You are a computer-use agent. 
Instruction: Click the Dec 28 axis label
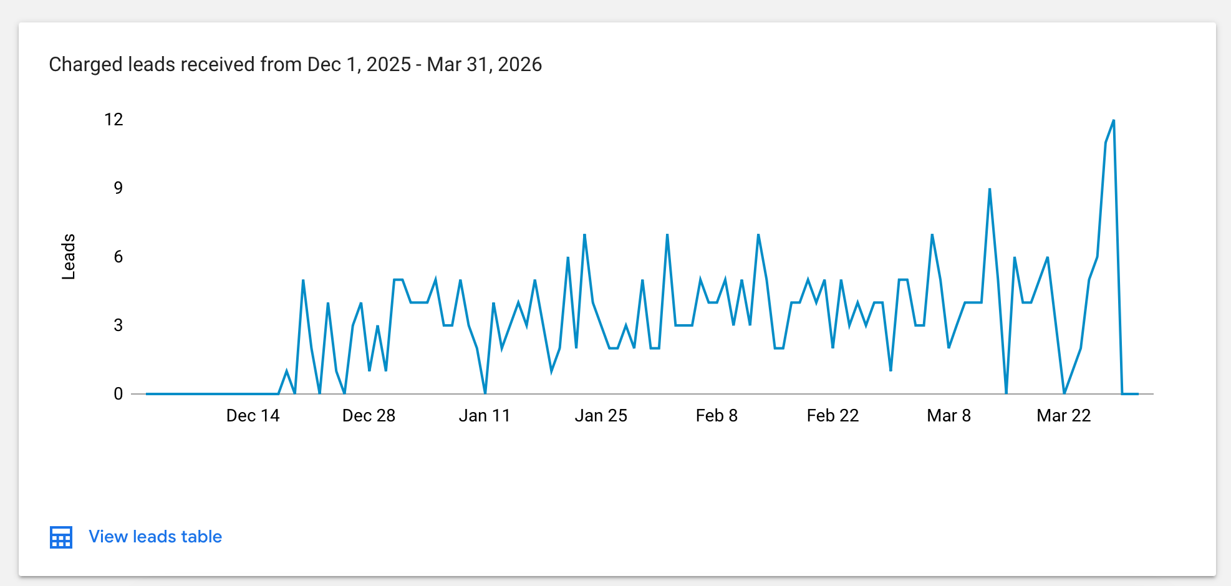pyautogui.click(x=369, y=416)
